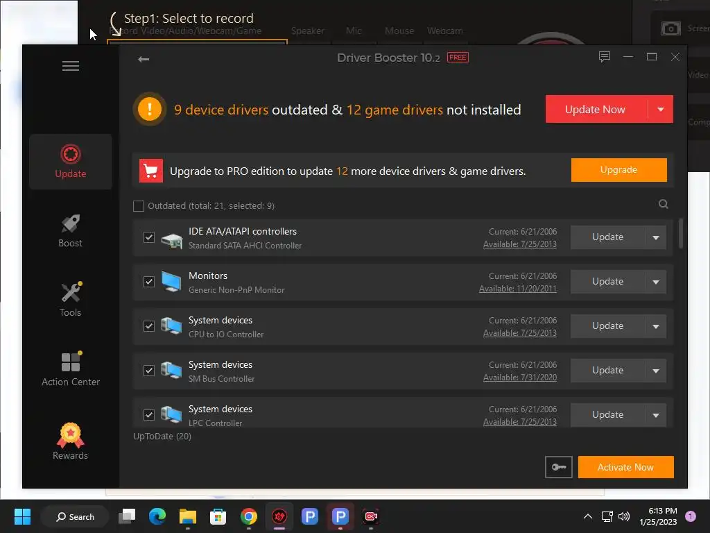710x533 pixels.
Task: Update the Generic Non-PnP Monitor driver
Action: [x=607, y=282]
